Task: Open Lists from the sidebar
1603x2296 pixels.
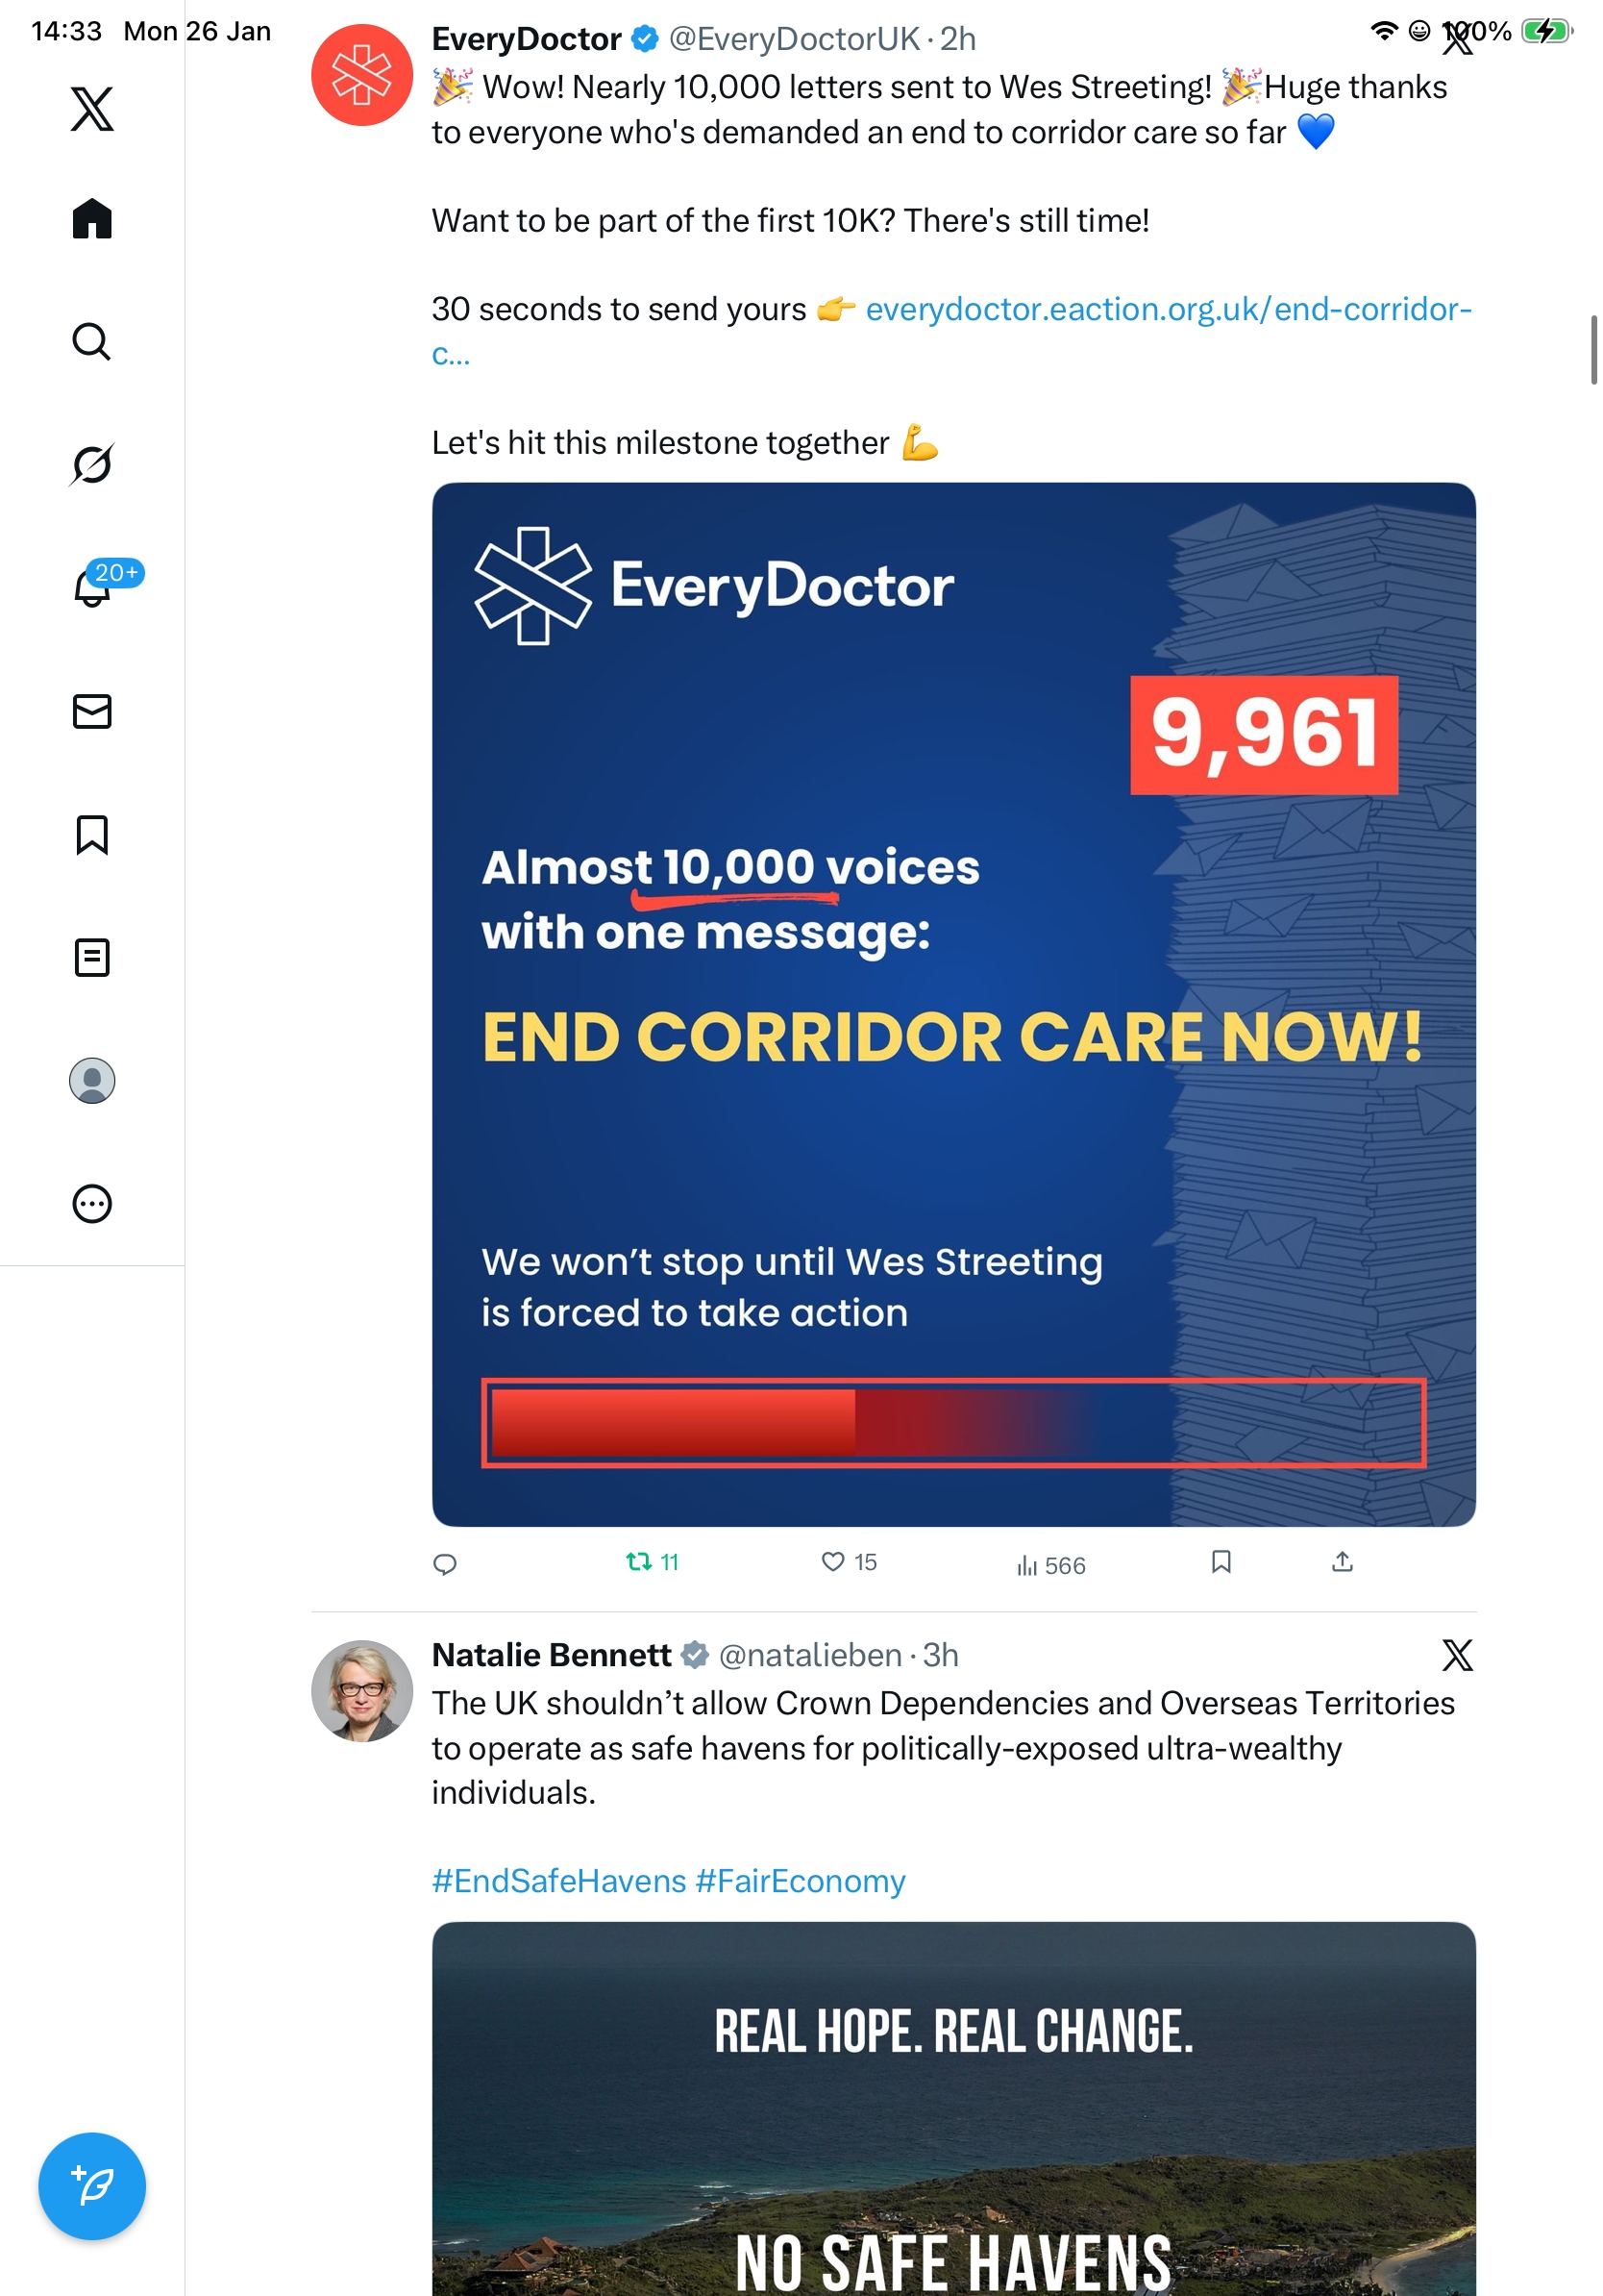Action: [92, 958]
